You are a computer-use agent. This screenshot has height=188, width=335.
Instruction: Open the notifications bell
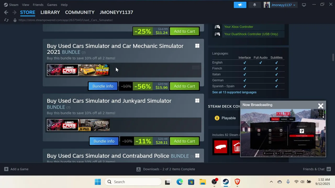[255, 5]
